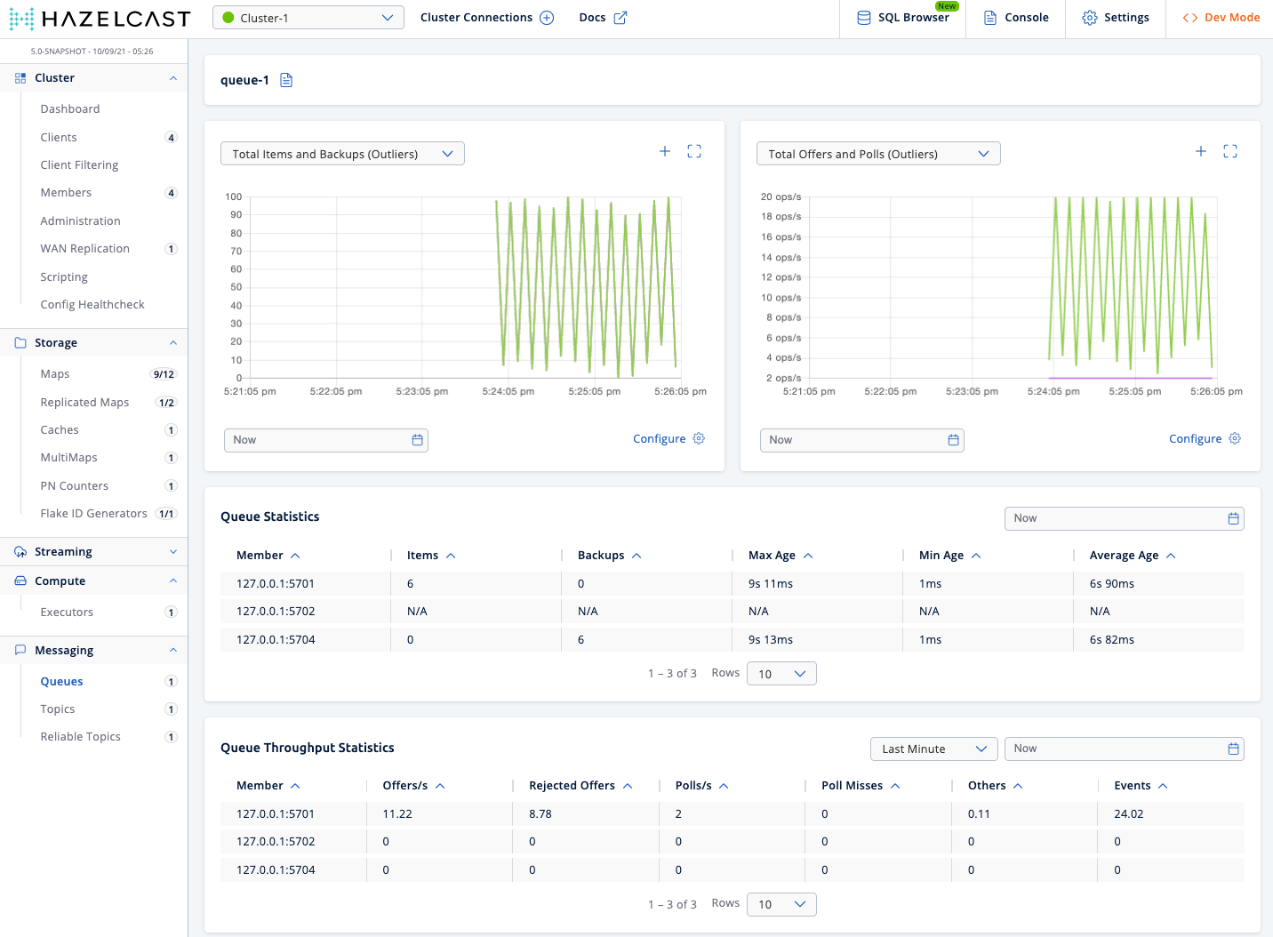
Task: Expand the Total Items chart to fullscreen
Action: pos(694,151)
